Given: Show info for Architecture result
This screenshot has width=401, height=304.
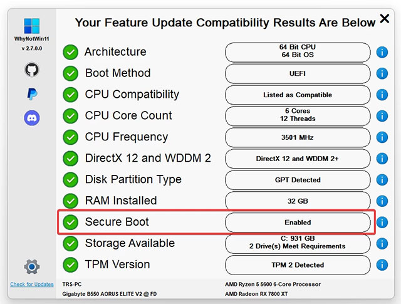Looking at the screenshot, I should click(x=382, y=52).
